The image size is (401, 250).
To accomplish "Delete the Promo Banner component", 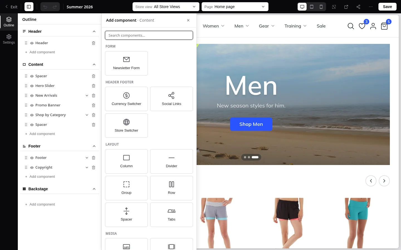I will (94, 105).
